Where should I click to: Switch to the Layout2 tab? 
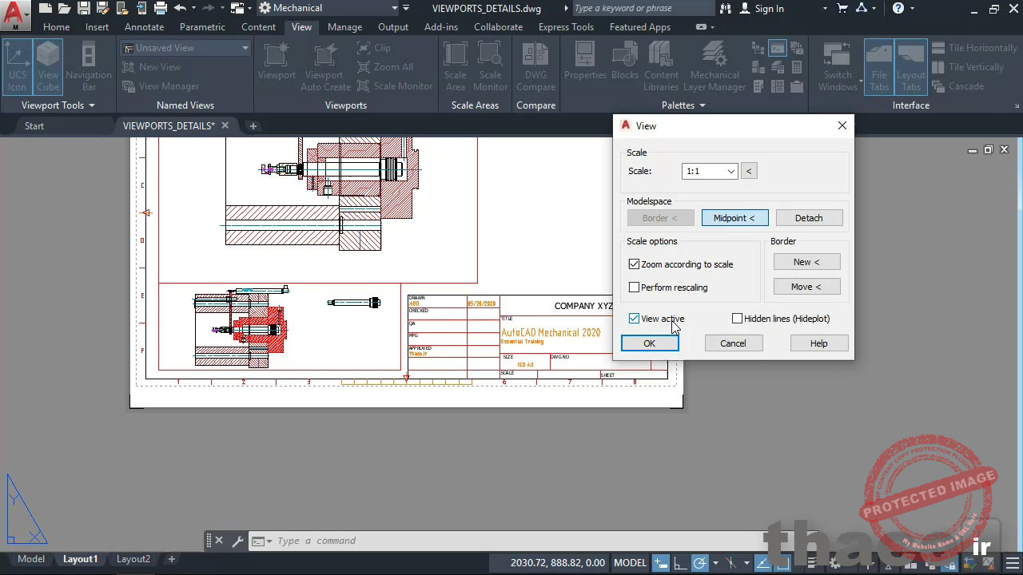point(133,559)
